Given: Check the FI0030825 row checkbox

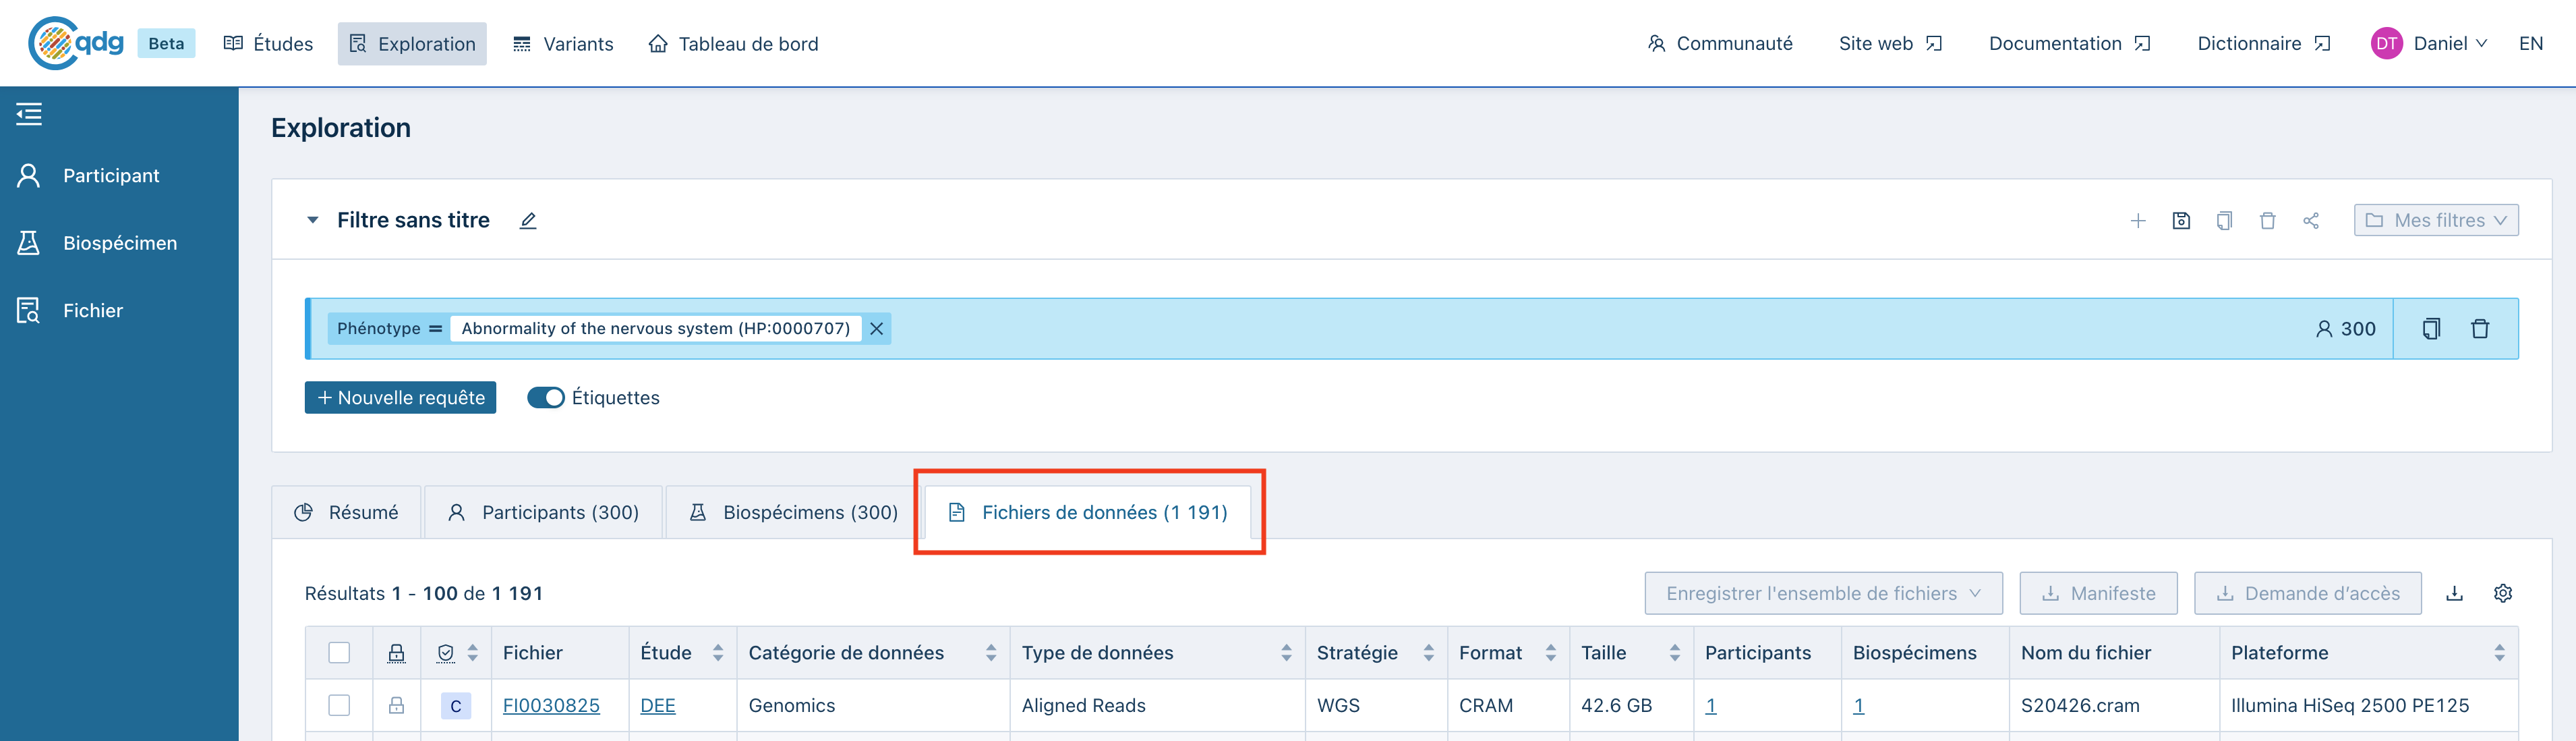Looking at the screenshot, I should tap(339, 705).
